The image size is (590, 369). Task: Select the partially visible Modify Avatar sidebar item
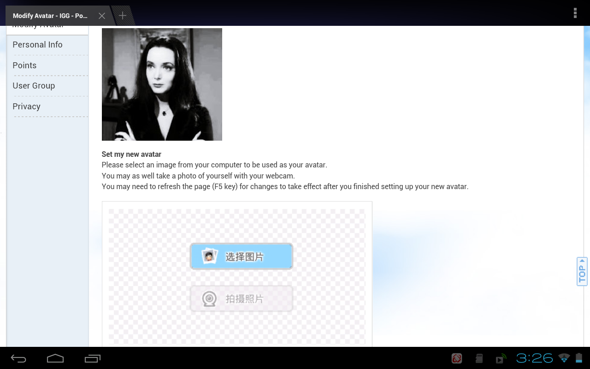point(47,30)
